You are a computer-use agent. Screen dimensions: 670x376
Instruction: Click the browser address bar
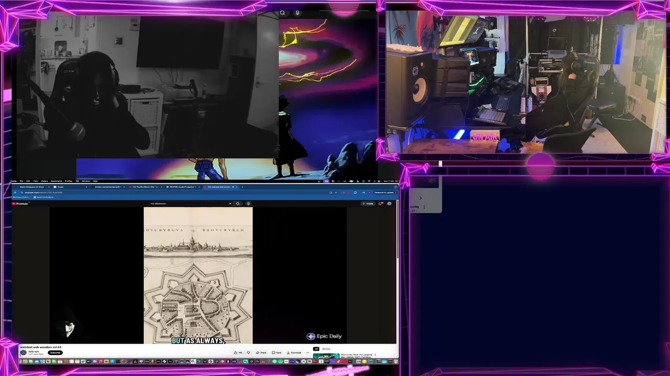tap(173, 193)
